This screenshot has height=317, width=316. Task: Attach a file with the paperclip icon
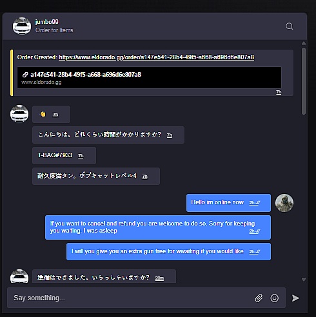[259, 298]
